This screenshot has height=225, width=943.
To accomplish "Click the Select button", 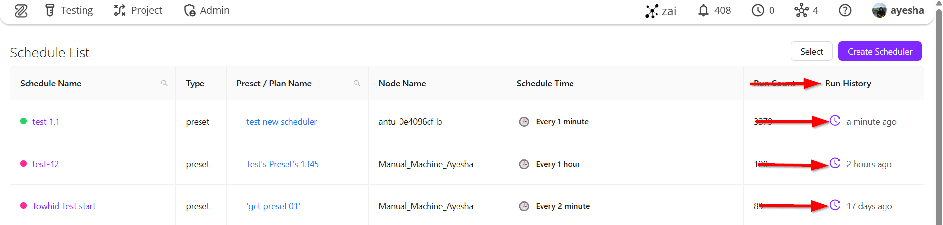I will (811, 52).
